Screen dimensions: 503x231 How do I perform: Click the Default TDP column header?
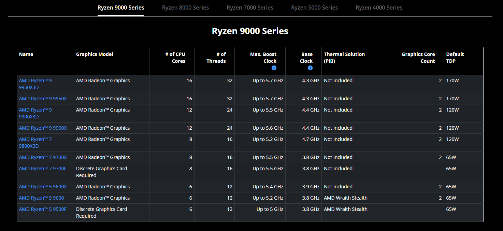pyautogui.click(x=455, y=58)
